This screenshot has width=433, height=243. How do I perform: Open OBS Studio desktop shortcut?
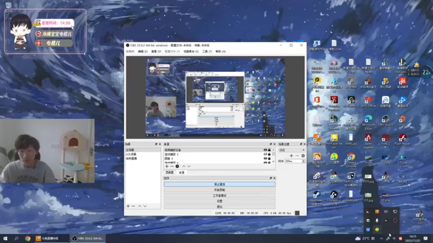[385, 121]
